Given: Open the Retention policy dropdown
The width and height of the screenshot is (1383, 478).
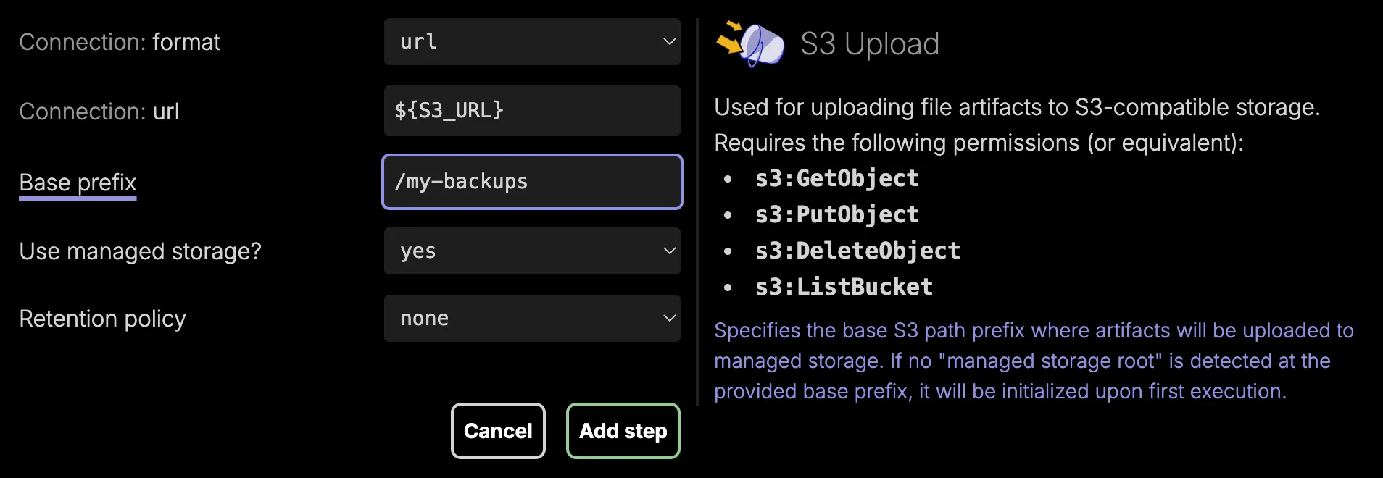Looking at the screenshot, I should click(533, 318).
